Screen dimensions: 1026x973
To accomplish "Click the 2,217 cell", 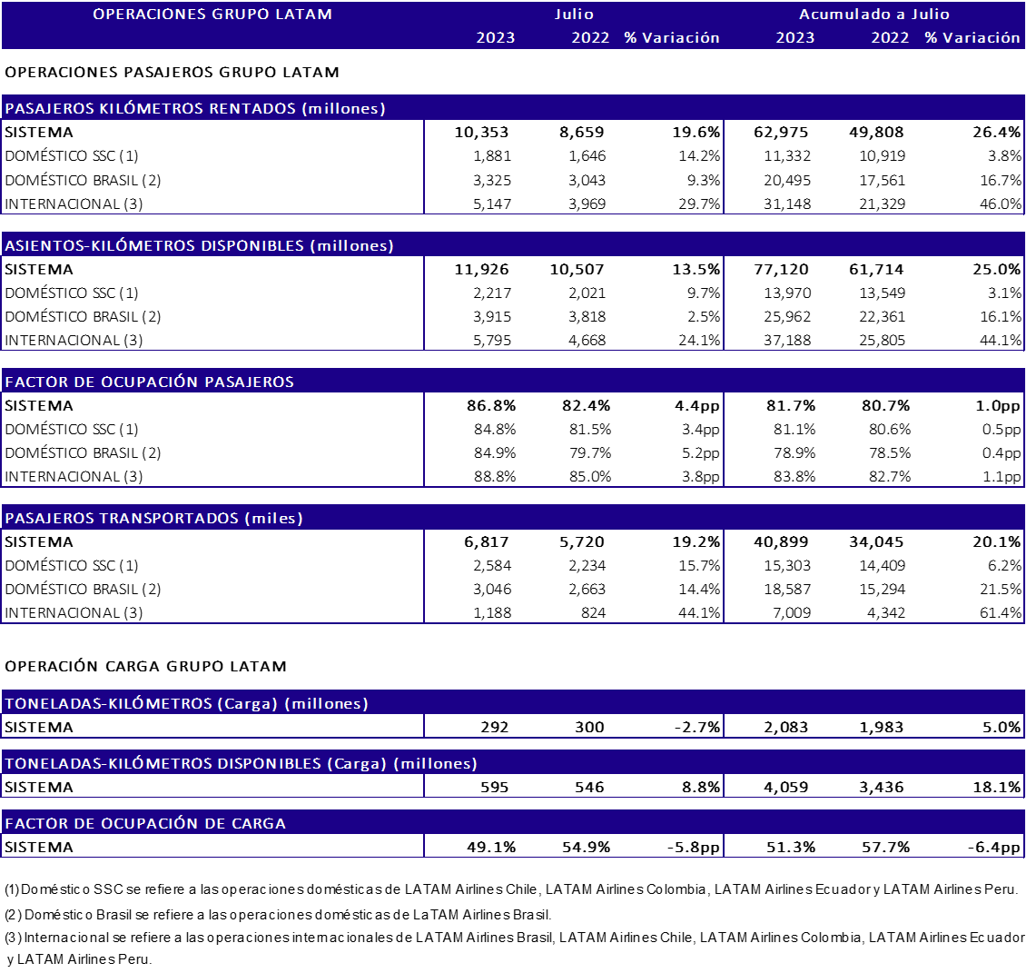I will [492, 293].
